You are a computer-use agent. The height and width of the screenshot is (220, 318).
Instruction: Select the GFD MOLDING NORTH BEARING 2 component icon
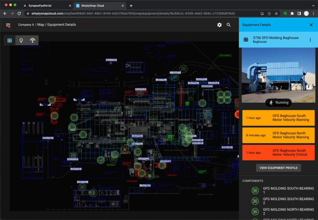255,211
